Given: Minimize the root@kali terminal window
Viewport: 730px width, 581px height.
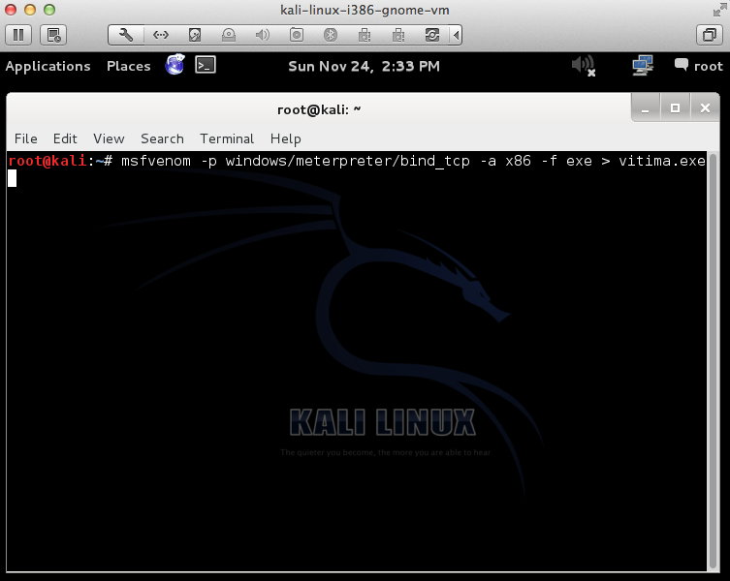Looking at the screenshot, I should [x=646, y=107].
